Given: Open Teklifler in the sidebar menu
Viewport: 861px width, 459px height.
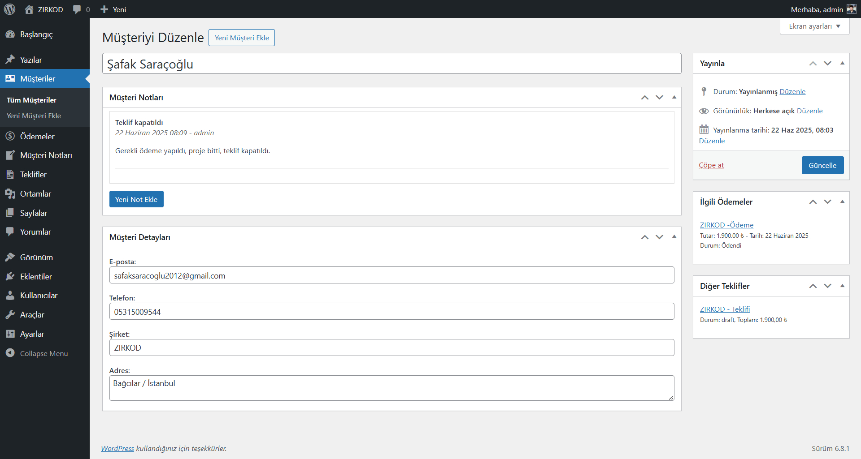Looking at the screenshot, I should tap(33, 175).
